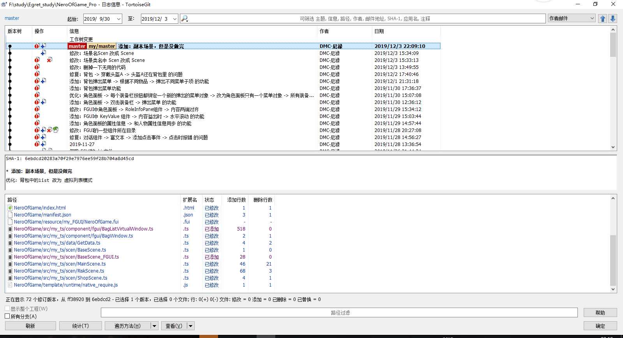Click the magnifier filter-options icon
This screenshot has height=338, width=623.
(x=185, y=18)
